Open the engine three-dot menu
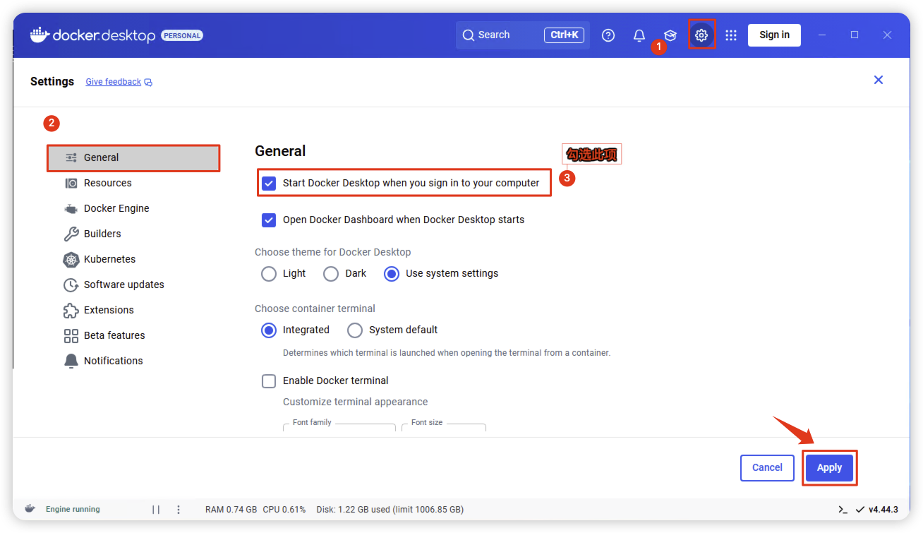Screen dimensions: 923x533 click(x=179, y=509)
